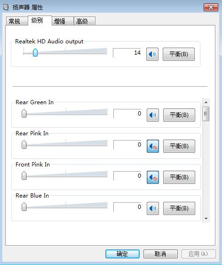The image size is (222, 265).
Task: Click the scroll up arrow in the levels list
Action: coord(206,102)
